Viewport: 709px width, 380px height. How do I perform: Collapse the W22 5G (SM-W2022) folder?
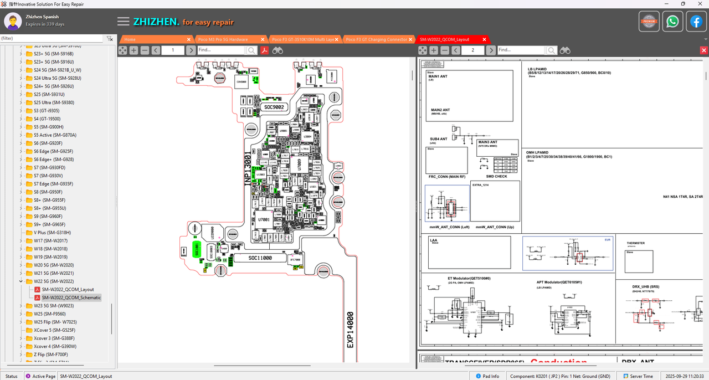click(x=22, y=281)
